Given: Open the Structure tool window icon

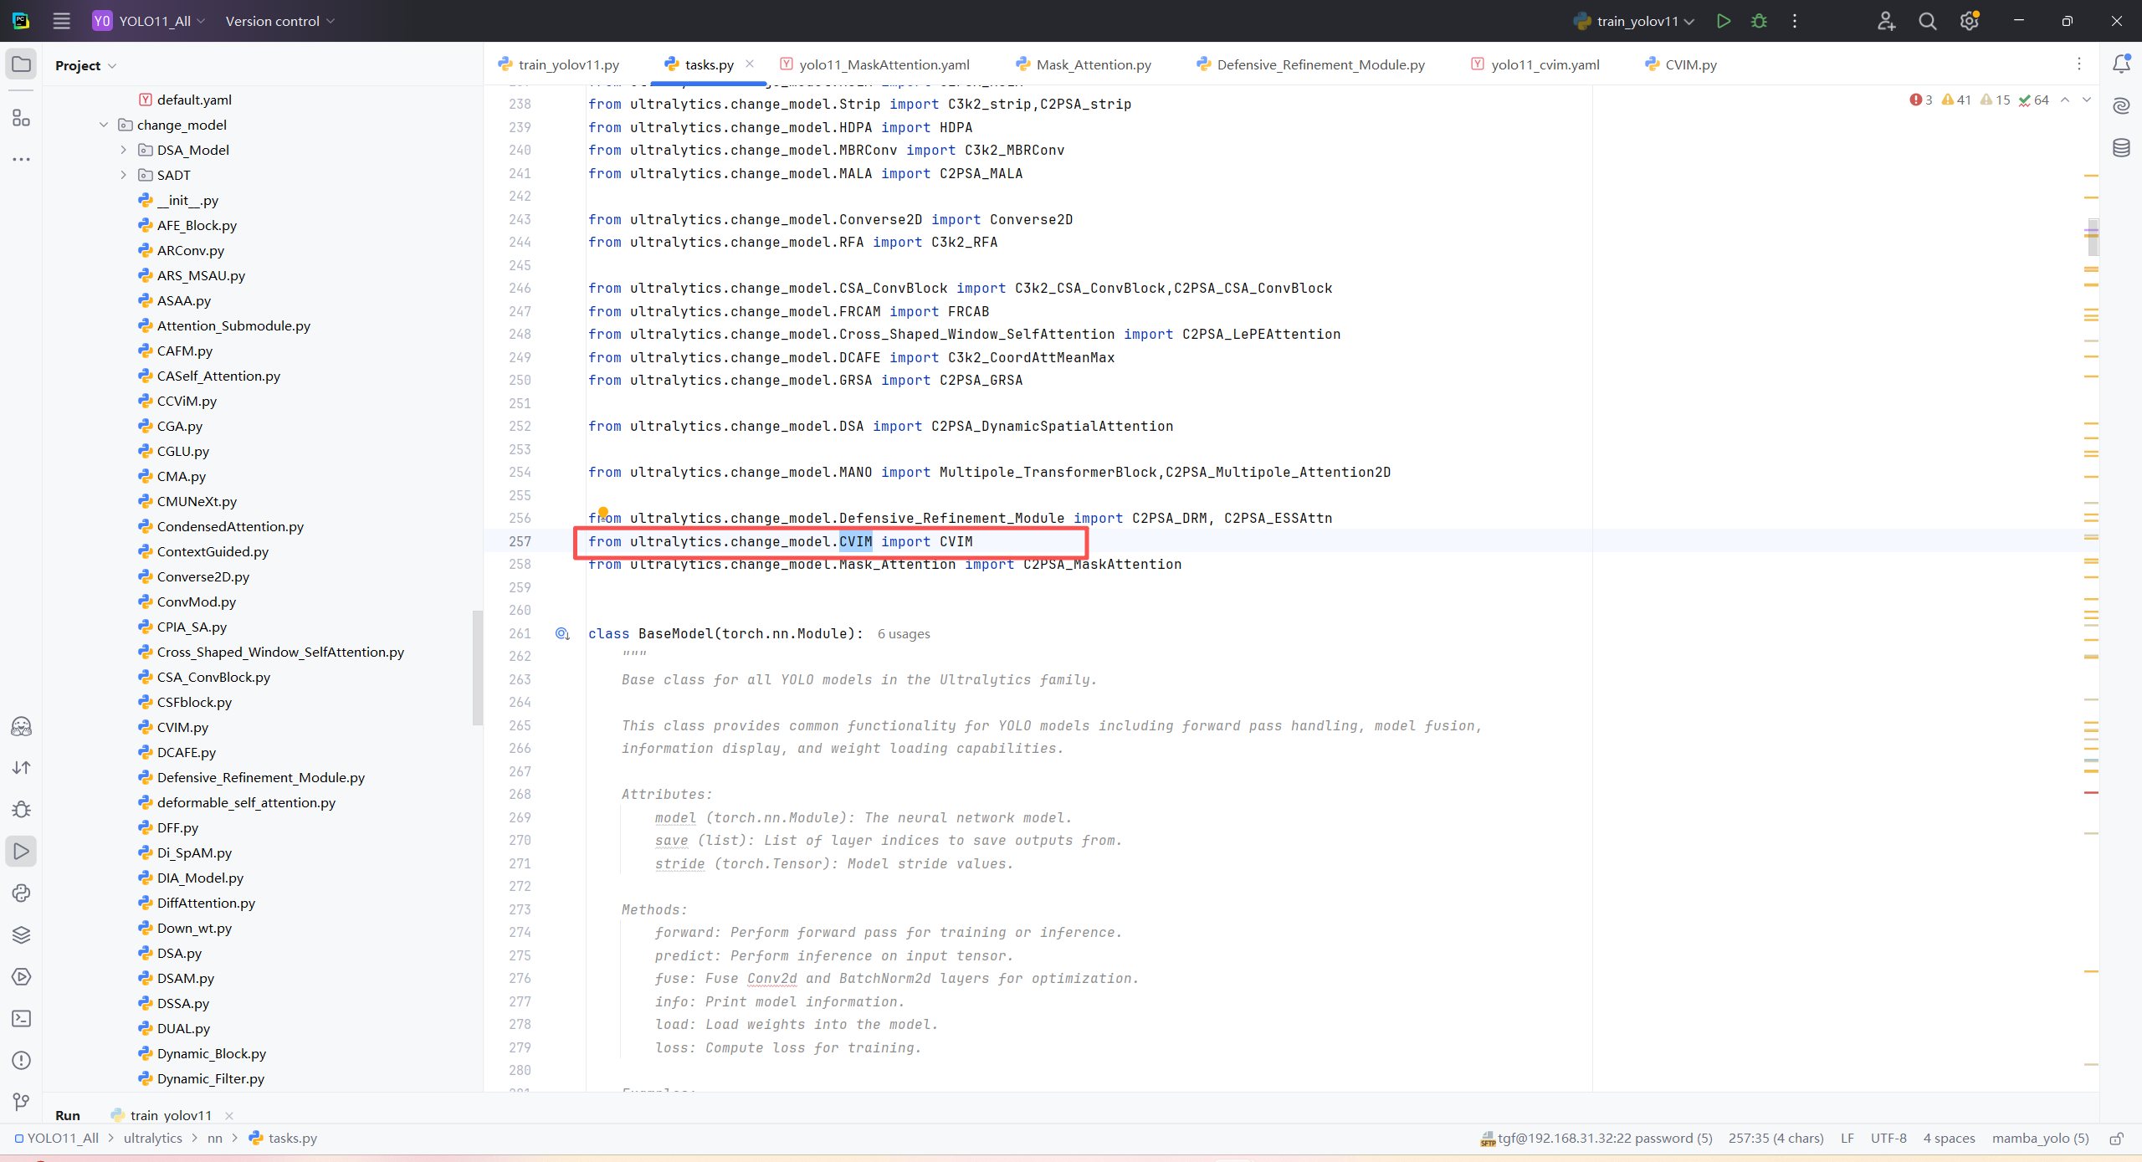Looking at the screenshot, I should coord(22,118).
